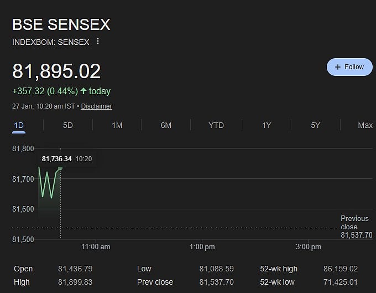Select the YTD chart range tab
Image resolution: width=376 pixels, height=293 pixels.
[216, 125]
